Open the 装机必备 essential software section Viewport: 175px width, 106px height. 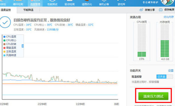(103, 3)
